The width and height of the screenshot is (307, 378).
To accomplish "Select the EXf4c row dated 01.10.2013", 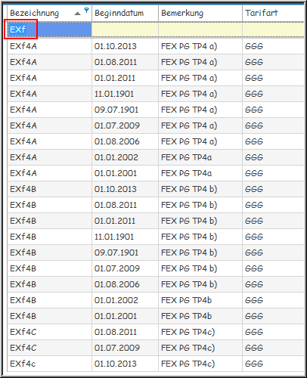I will coord(156,364).
